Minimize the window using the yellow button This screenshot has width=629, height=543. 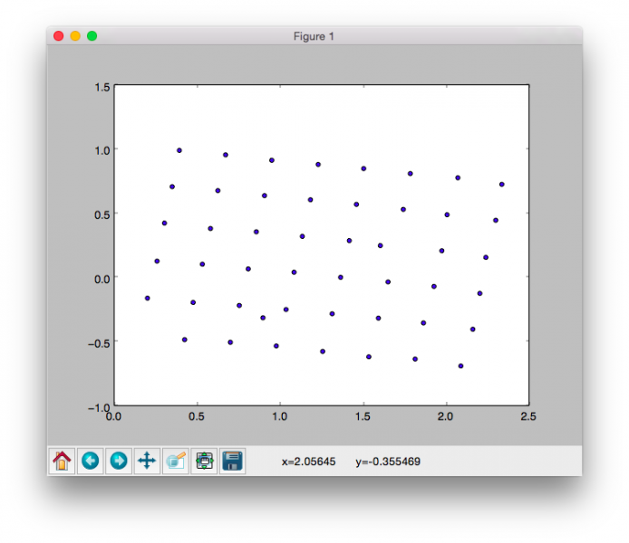(75, 36)
